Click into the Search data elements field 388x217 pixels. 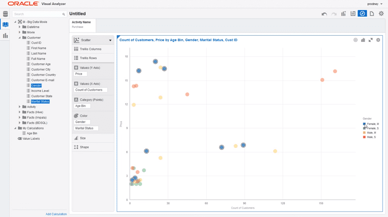click(x=37, y=14)
